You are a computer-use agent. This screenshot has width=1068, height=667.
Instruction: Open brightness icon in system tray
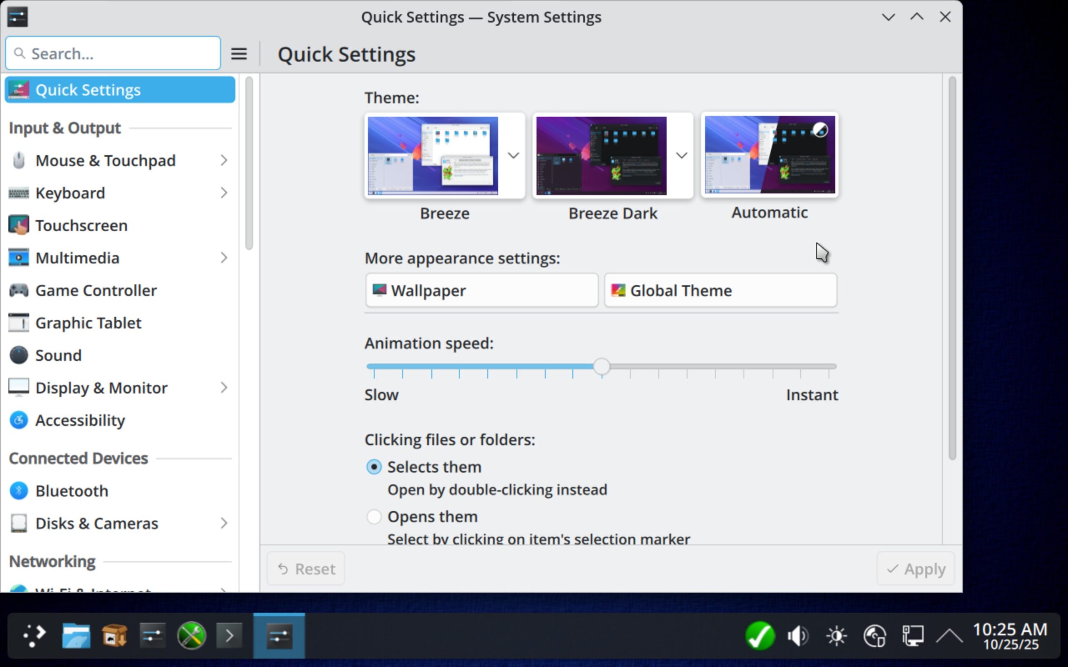pos(836,636)
